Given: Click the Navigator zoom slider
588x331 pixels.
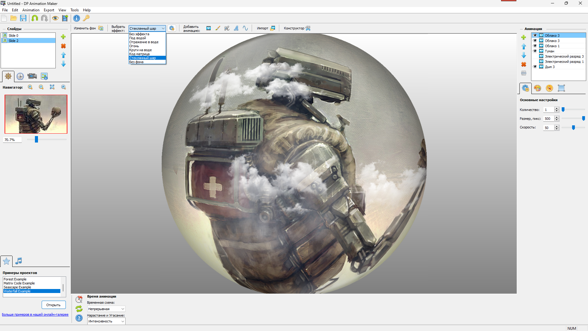Looking at the screenshot, I should click(x=47, y=139).
